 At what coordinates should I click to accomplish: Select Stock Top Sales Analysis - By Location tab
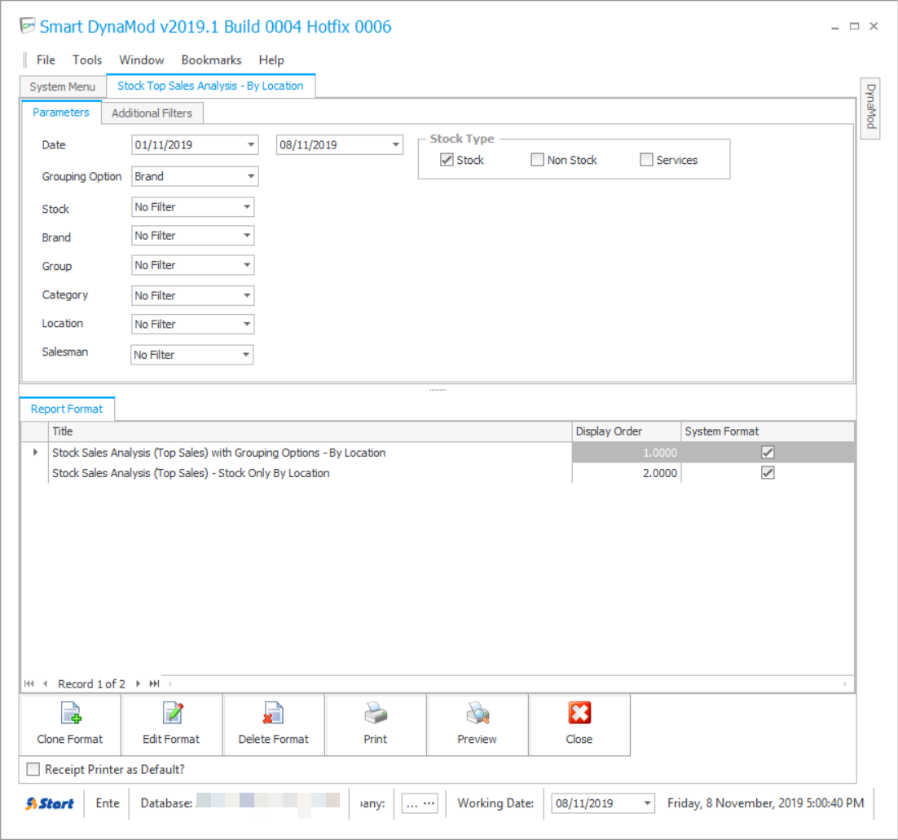pos(210,86)
